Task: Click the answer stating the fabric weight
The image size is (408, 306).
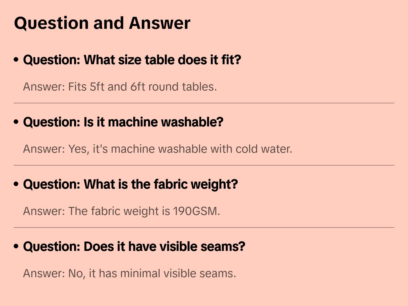Action: [121, 211]
